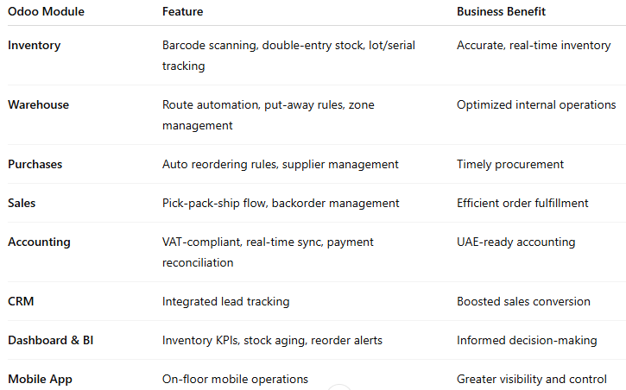Image resolution: width=626 pixels, height=390 pixels.
Task: Click the "Timely procurement" benefit text
Action: click(x=509, y=164)
